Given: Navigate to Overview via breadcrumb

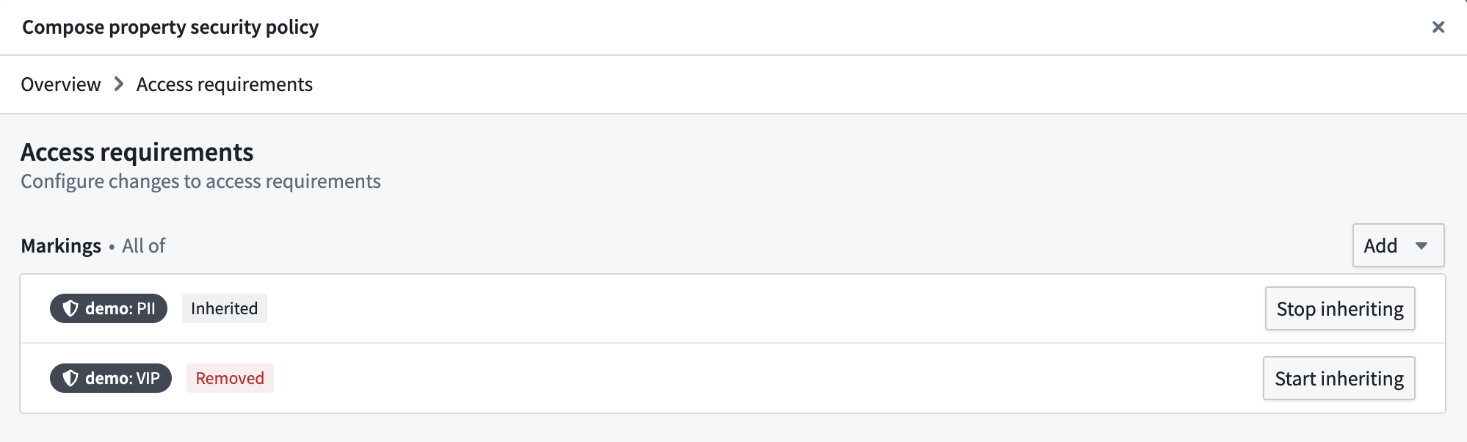Looking at the screenshot, I should click(x=61, y=84).
